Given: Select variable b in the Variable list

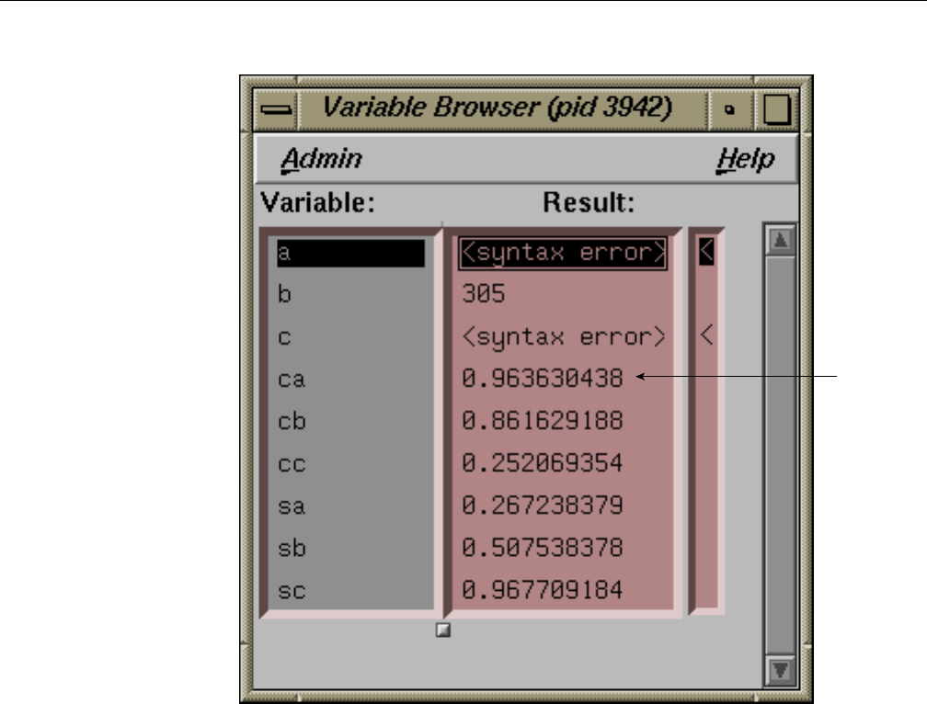Looking at the screenshot, I should pos(350,294).
